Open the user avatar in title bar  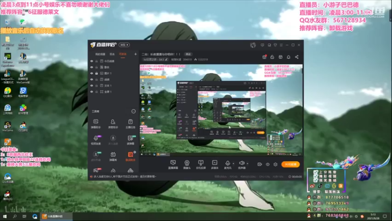point(253,45)
